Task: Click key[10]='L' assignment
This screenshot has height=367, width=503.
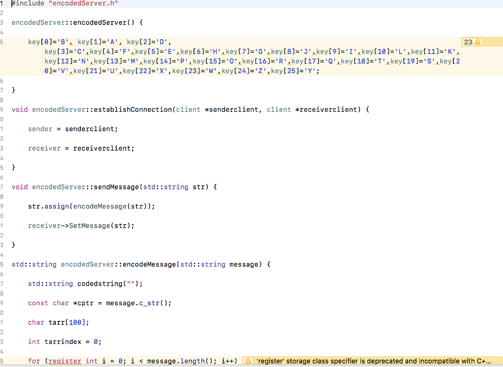Action: (384, 52)
